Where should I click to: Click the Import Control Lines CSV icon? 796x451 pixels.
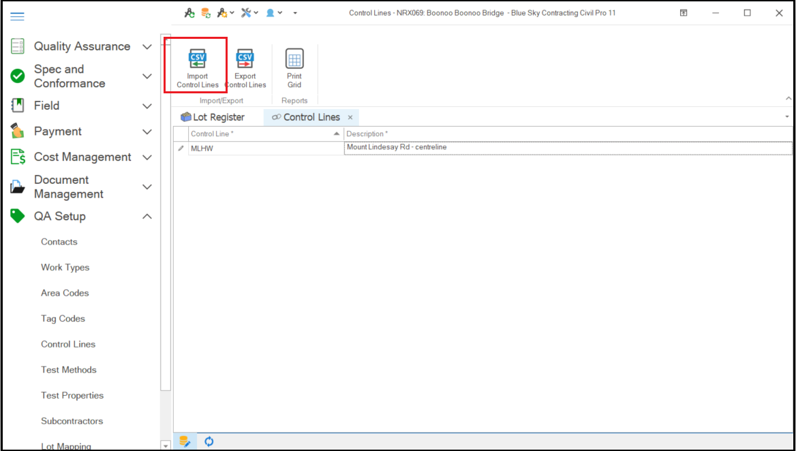(x=198, y=59)
